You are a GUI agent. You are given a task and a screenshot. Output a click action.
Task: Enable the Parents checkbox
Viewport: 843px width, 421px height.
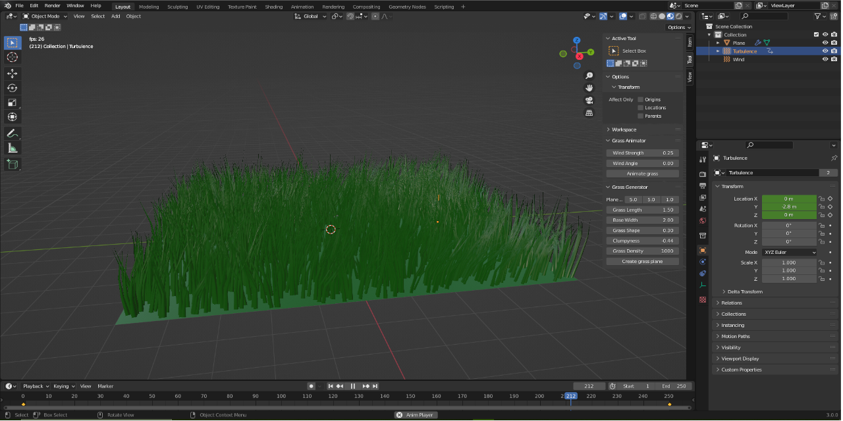640,116
